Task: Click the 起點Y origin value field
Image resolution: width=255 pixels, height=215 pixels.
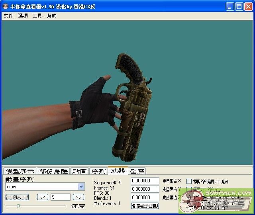Action: click(x=145, y=189)
